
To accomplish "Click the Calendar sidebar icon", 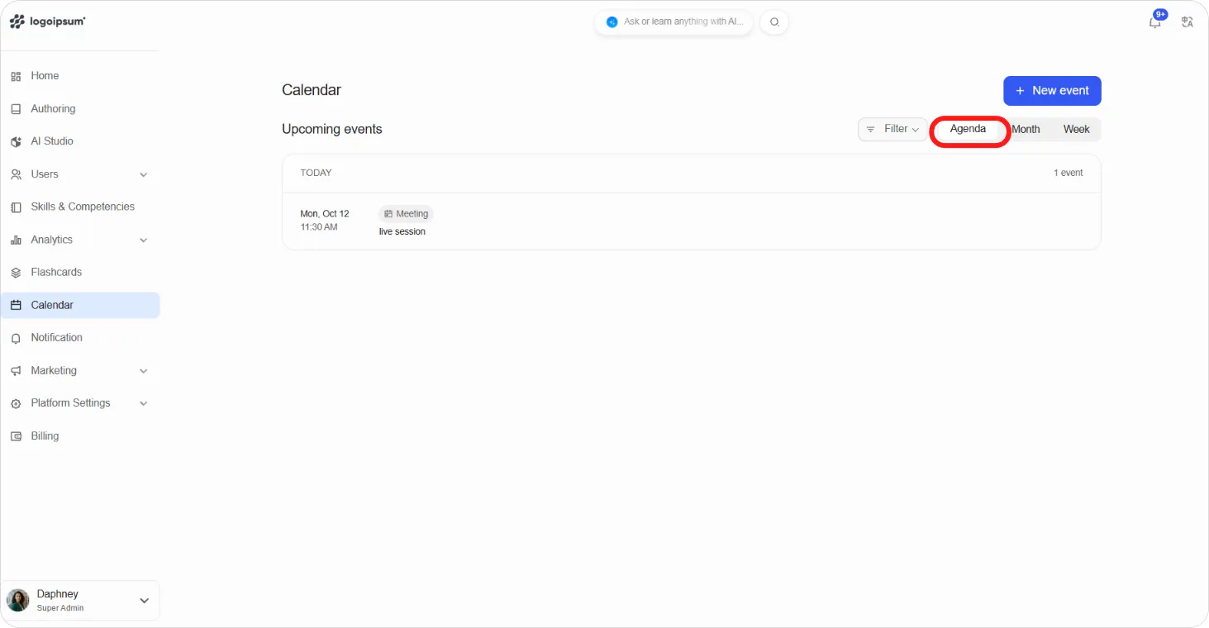I will pos(16,305).
